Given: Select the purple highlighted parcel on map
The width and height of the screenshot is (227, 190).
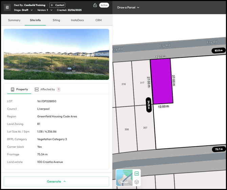Looking at the screenshot, I should (162, 81).
